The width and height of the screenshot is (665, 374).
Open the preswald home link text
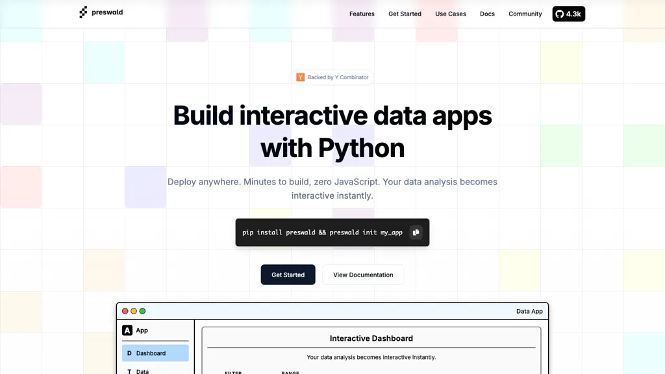[107, 12]
